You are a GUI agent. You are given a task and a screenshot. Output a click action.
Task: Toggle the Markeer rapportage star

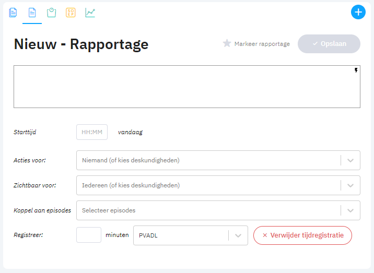[227, 43]
